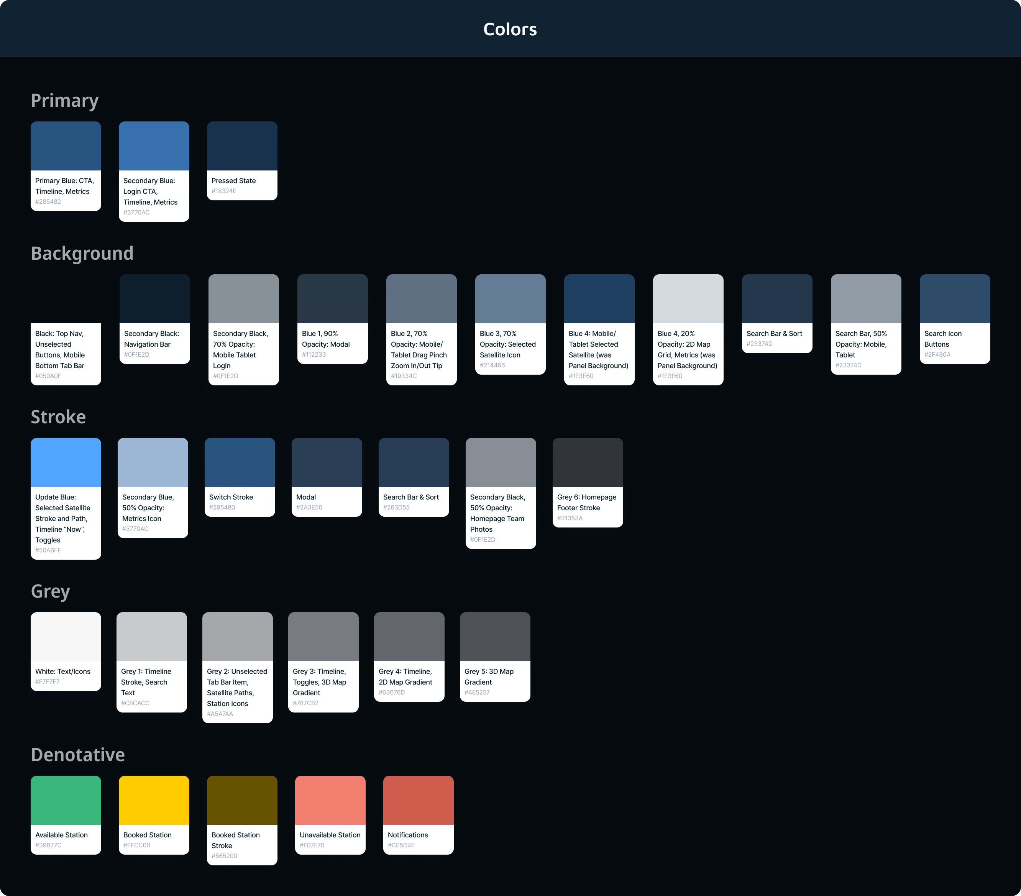Select the 'Stroke' section heading
This screenshot has height=896, width=1021.
pos(58,417)
